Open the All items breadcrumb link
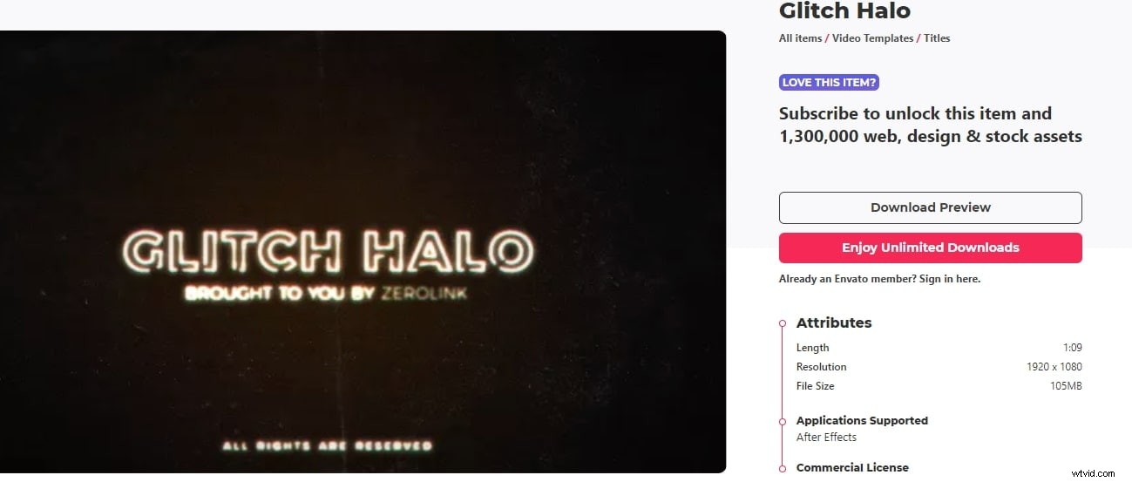 (800, 38)
